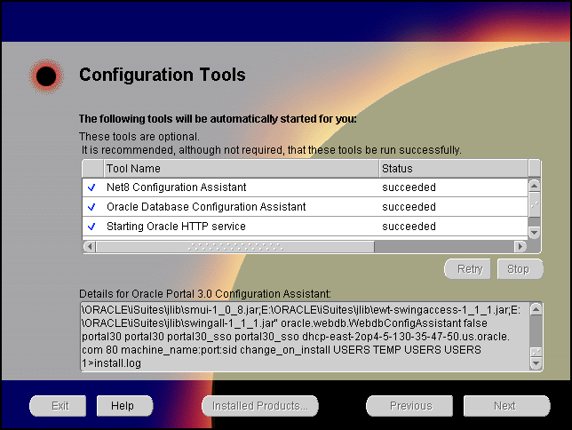This screenshot has height=430, width=572.
Task: Click tools table scroll down arrow
Action: coord(535,233)
